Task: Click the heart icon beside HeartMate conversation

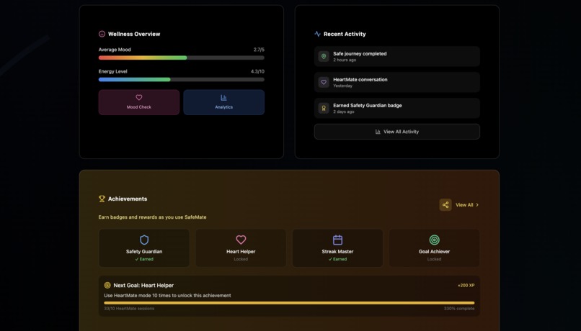Action: (x=324, y=82)
